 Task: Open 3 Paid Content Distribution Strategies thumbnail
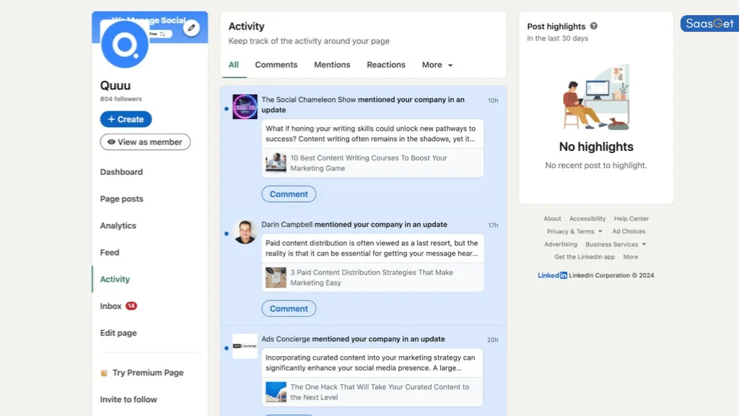pos(276,277)
